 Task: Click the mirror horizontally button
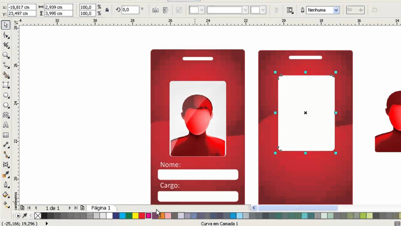tap(156, 10)
